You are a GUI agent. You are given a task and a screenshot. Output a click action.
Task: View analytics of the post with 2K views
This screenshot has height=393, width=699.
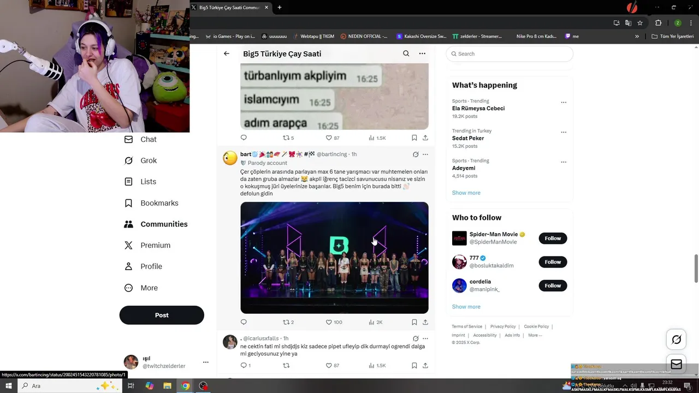pos(376,322)
